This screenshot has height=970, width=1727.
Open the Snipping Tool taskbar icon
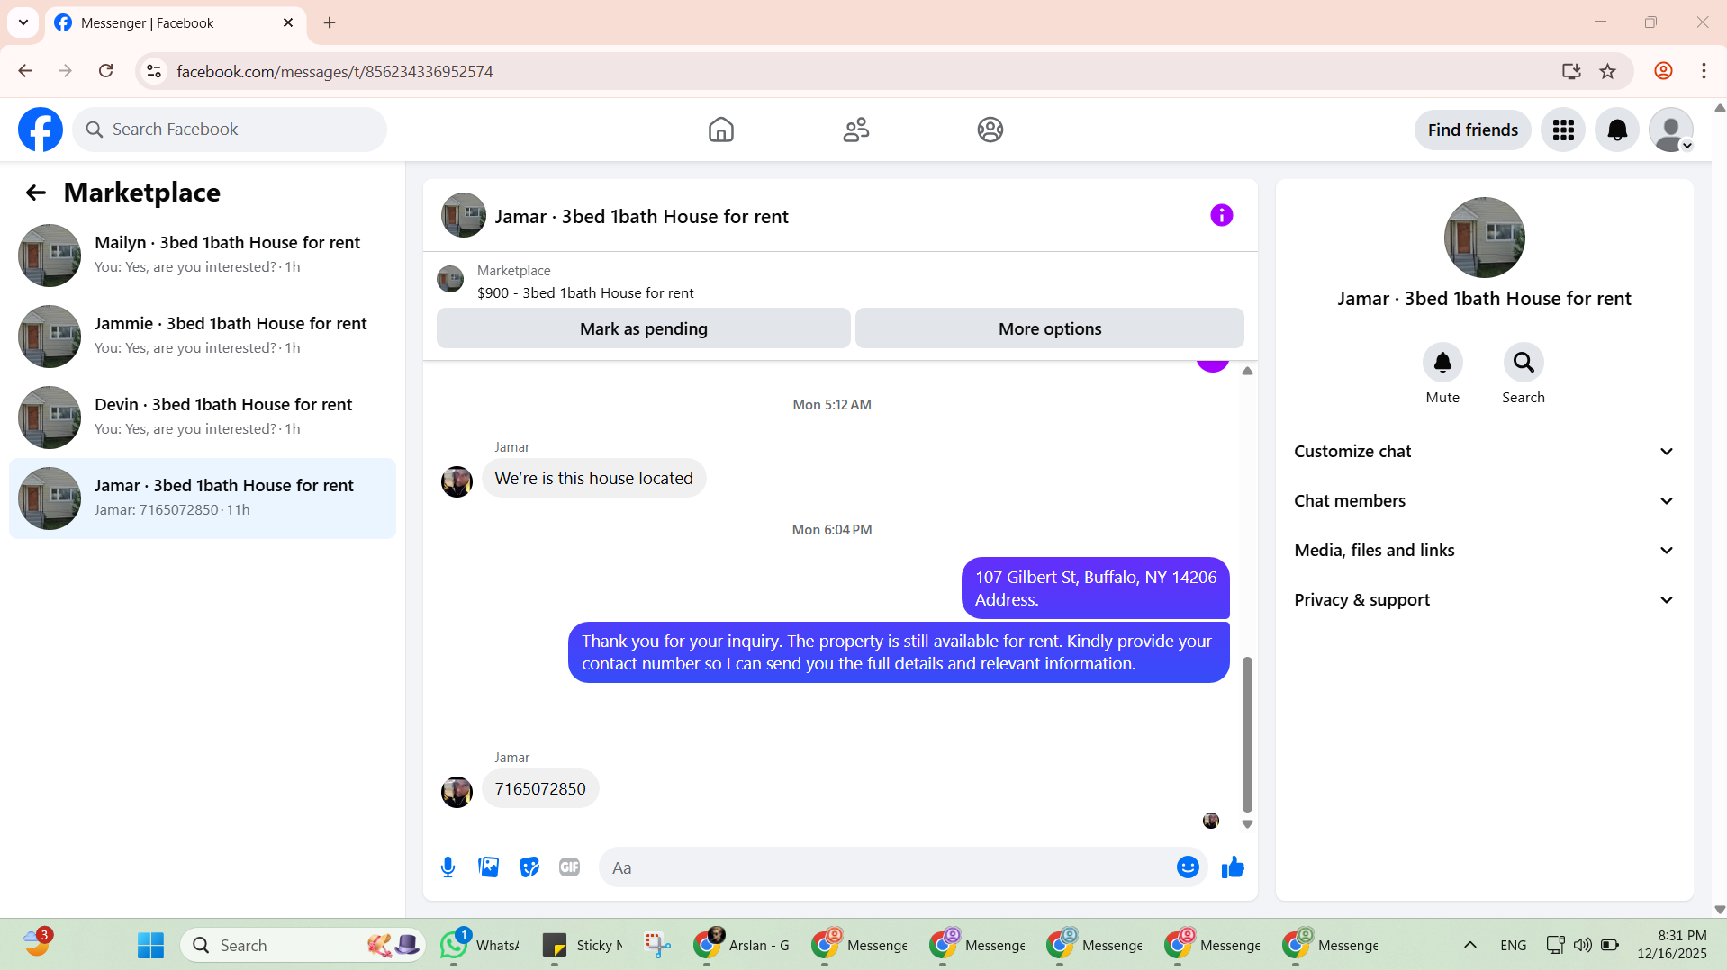[x=658, y=945]
